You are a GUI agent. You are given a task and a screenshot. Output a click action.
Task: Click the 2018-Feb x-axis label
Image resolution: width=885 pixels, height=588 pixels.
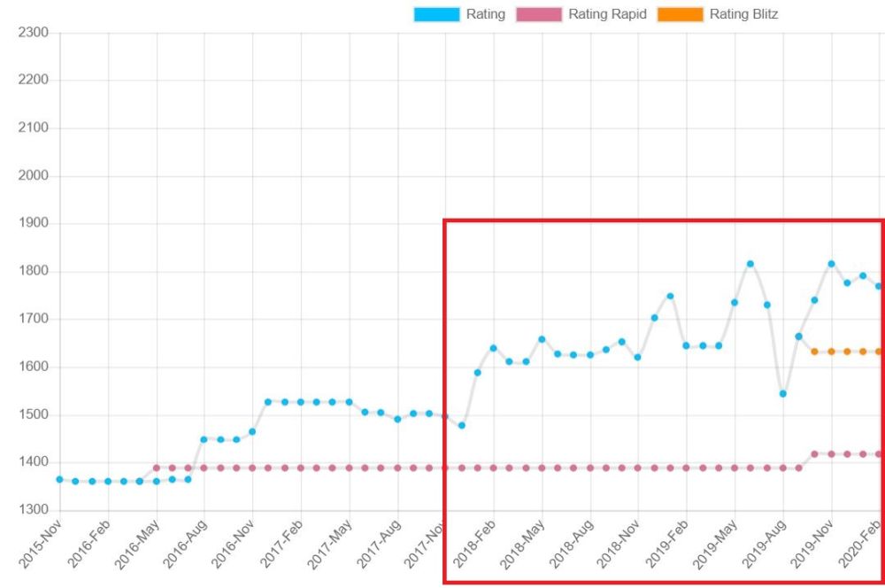(x=473, y=548)
